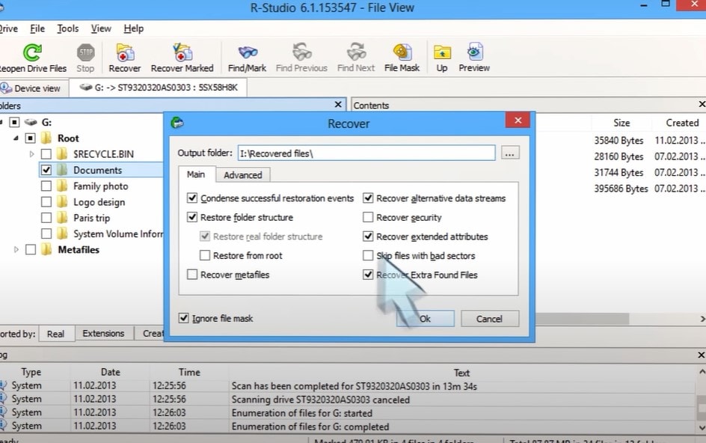Switch to the Main tab in Recover dialog

196,174
